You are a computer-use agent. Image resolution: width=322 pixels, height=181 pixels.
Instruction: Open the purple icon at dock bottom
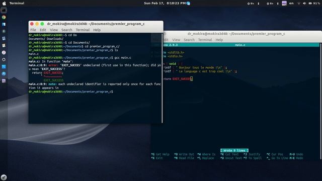(4, 81)
